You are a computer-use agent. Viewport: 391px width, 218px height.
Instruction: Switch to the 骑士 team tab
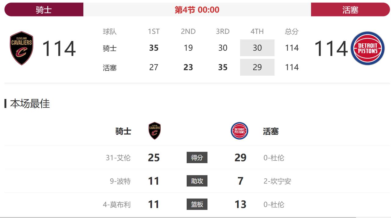(43, 9)
